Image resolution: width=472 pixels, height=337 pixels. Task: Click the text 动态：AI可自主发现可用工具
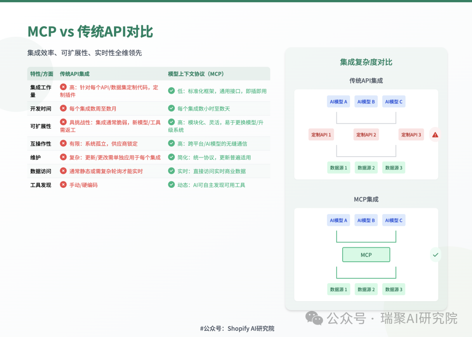[x=212, y=185]
